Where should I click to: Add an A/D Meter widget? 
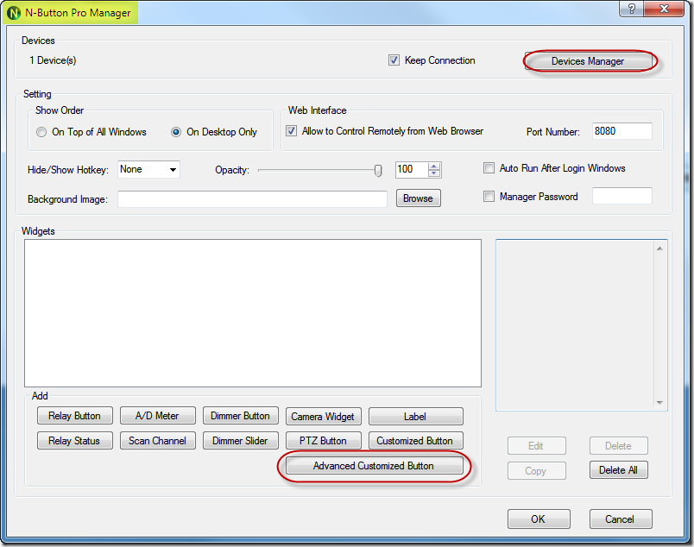coord(157,416)
